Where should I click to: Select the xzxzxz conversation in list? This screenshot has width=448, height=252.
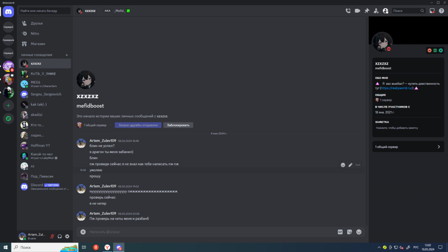[x=44, y=64]
